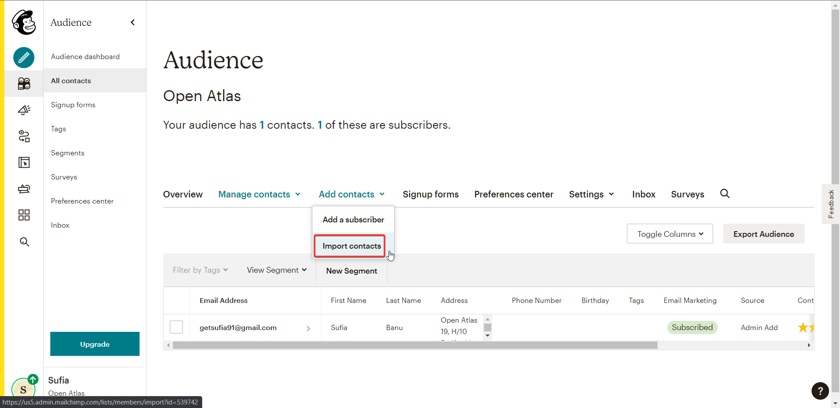Open the Website icon in sidebar

pyautogui.click(x=24, y=162)
